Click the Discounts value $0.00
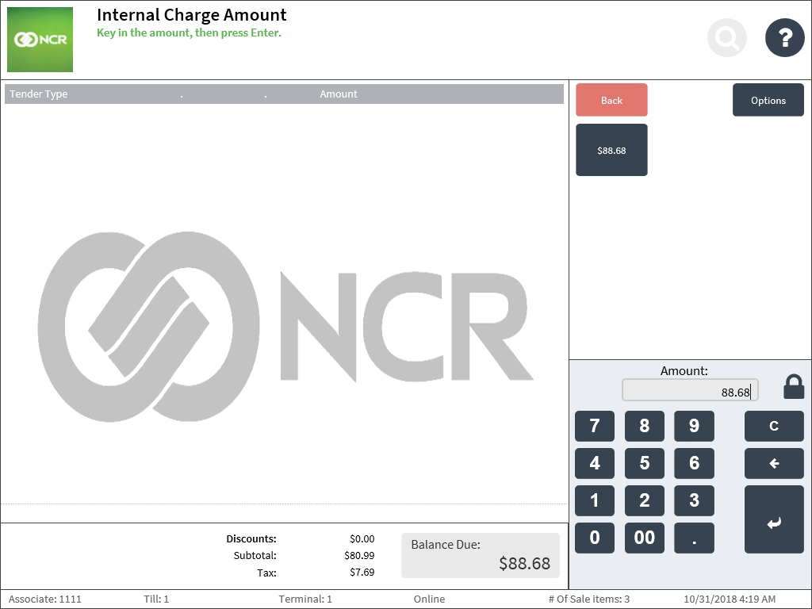This screenshot has width=812, height=609. (x=362, y=539)
